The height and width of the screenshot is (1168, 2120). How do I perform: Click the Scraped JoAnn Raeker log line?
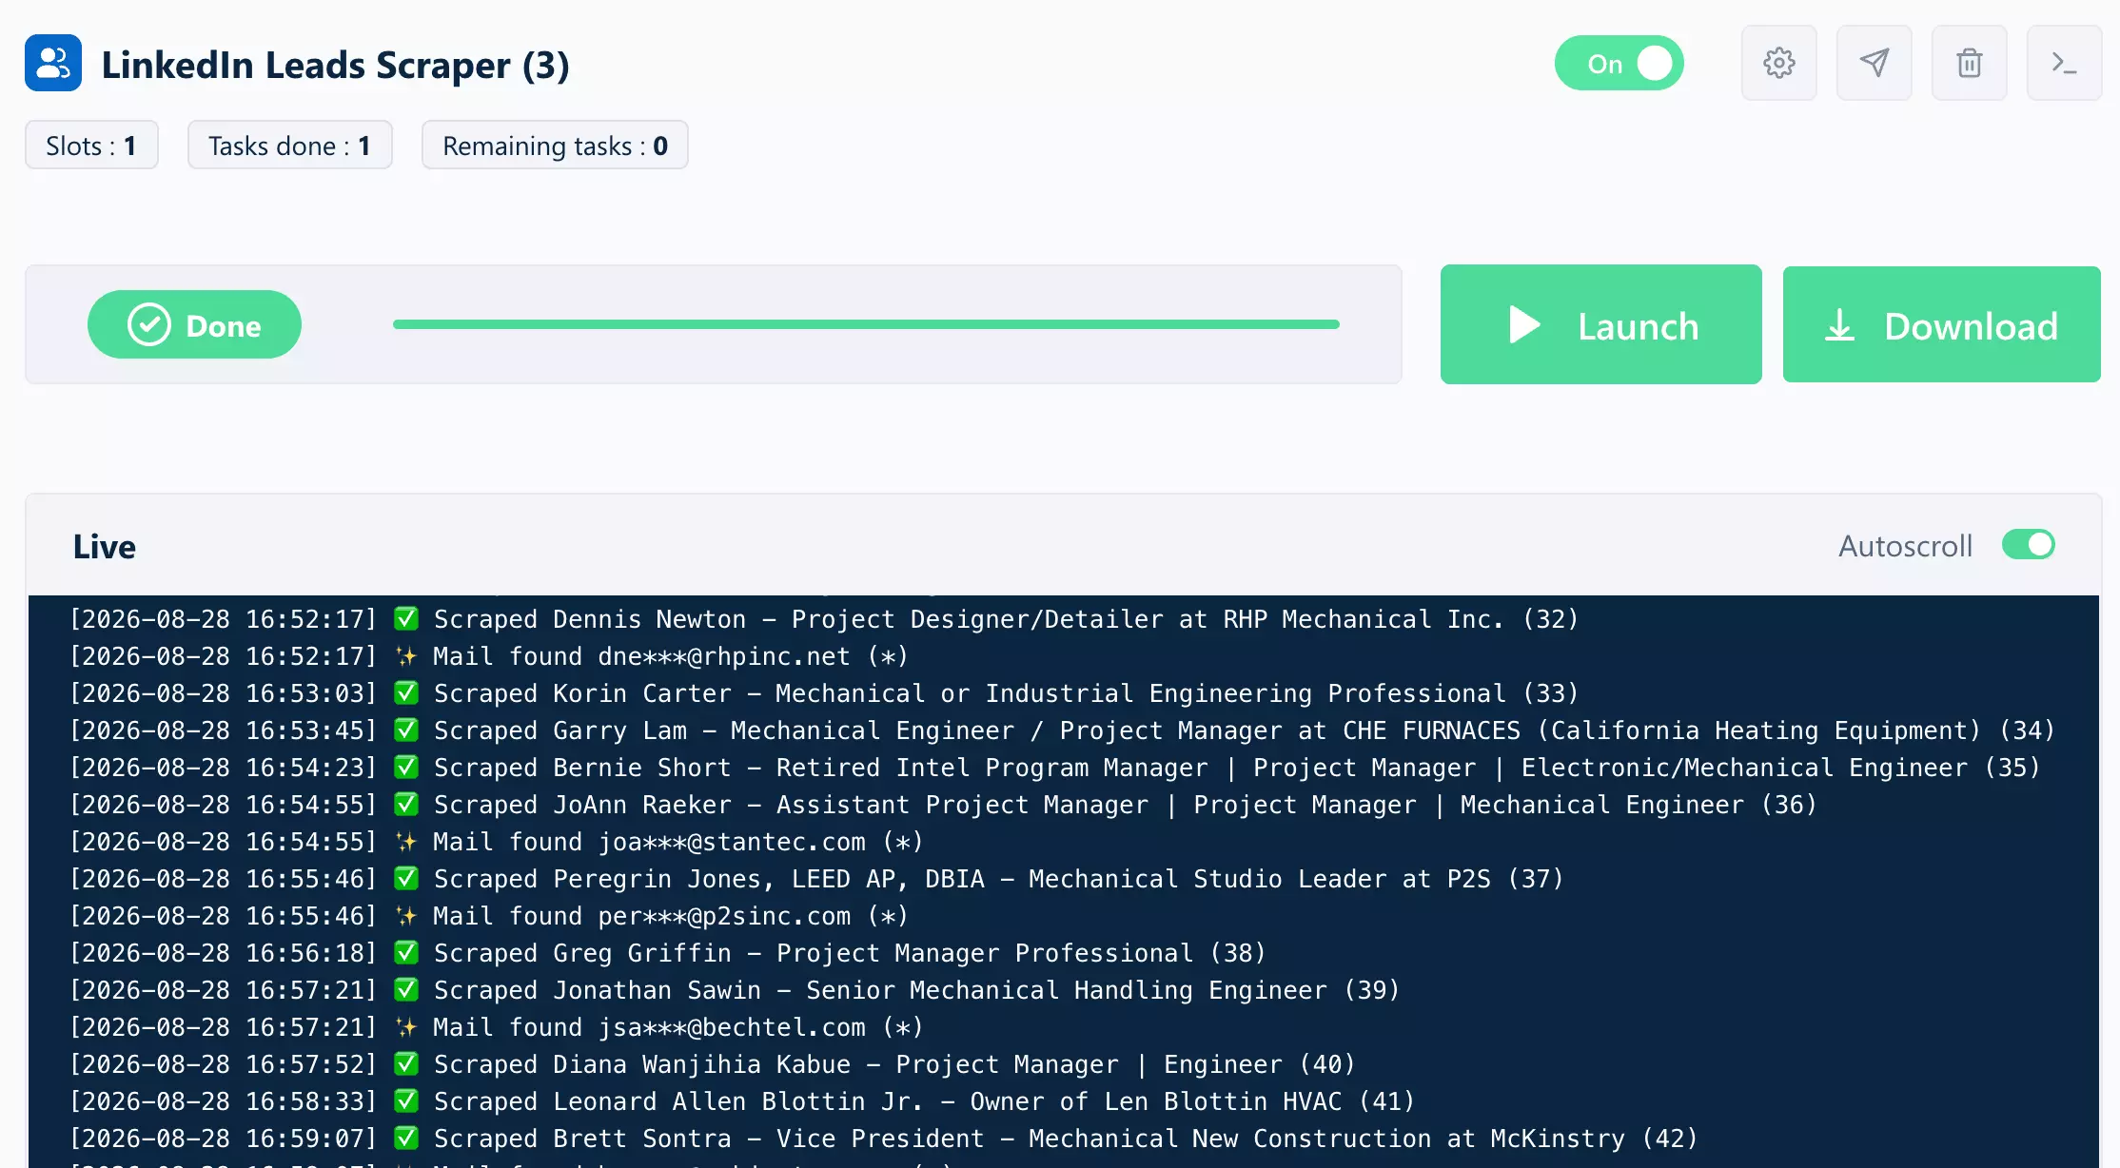coord(944,805)
